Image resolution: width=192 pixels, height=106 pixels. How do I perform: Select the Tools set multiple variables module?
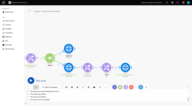coord(88,67)
